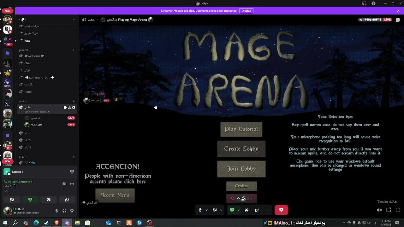The width and height of the screenshot is (404, 227).
Task: Click Create Lobby in streamed game
Action: (x=241, y=149)
